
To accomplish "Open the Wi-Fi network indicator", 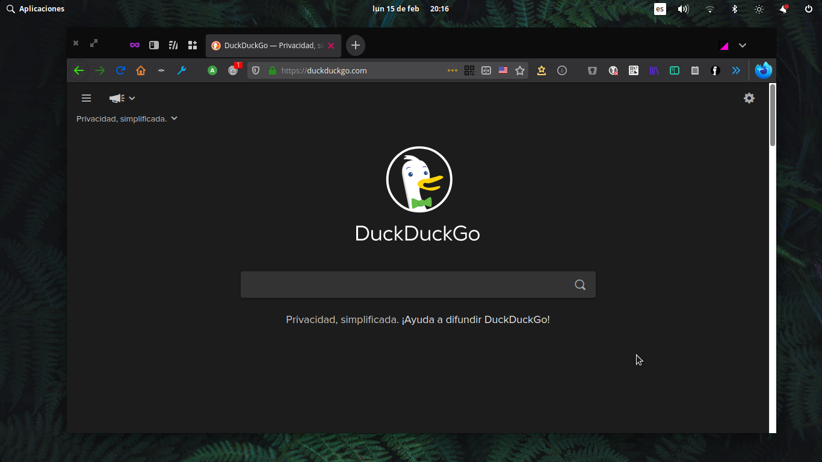I will tap(710, 9).
